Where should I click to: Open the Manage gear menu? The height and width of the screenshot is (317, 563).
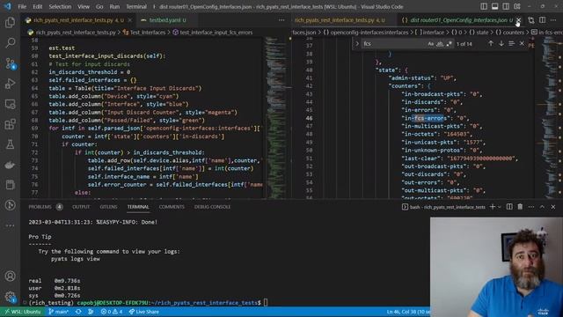(10, 297)
